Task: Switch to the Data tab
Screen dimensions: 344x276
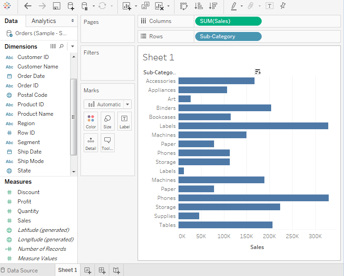Action: 11,21
